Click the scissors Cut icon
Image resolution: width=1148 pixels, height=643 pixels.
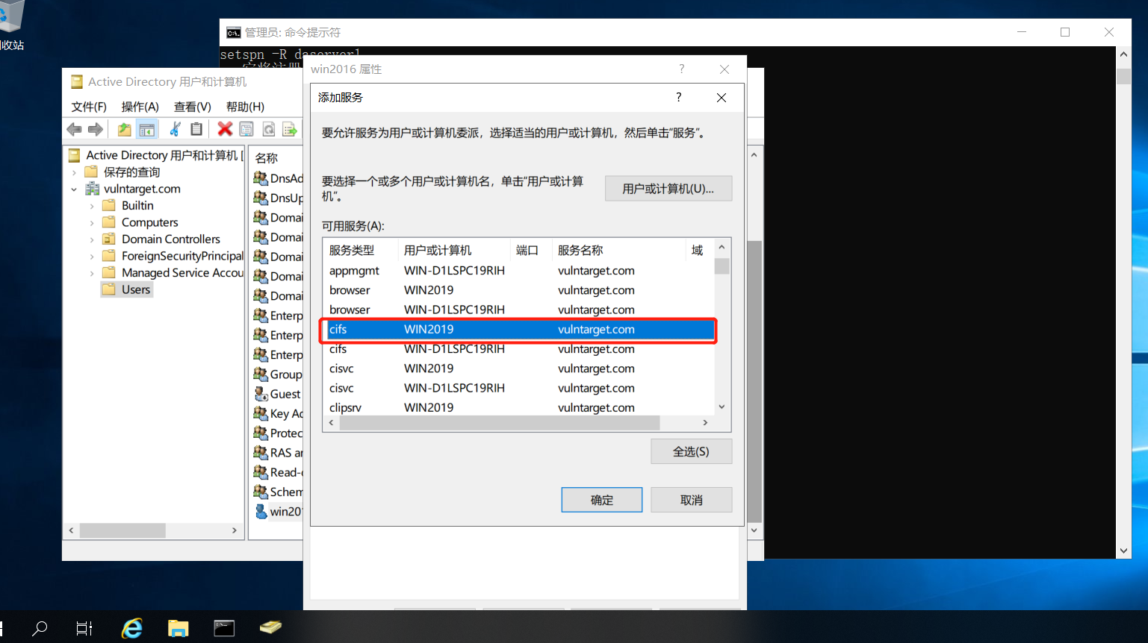pos(175,129)
